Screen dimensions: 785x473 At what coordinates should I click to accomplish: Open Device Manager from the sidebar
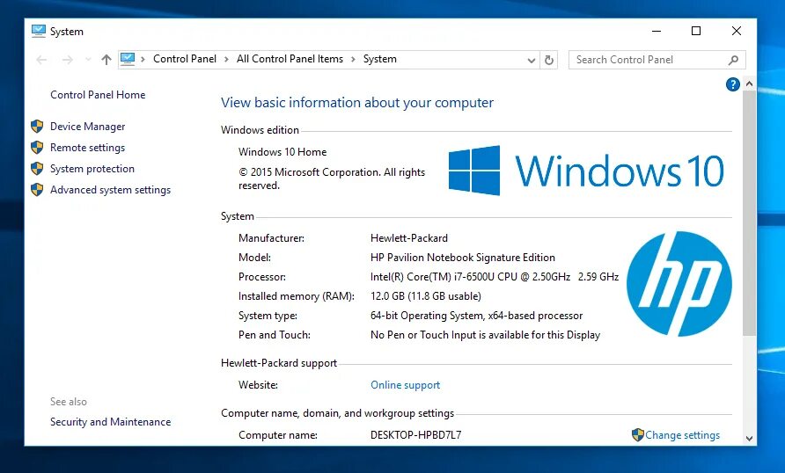click(x=88, y=127)
